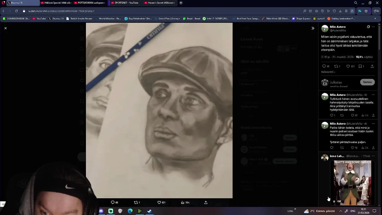Open the extensions cube icon
382x215 pixels.
[366, 11]
